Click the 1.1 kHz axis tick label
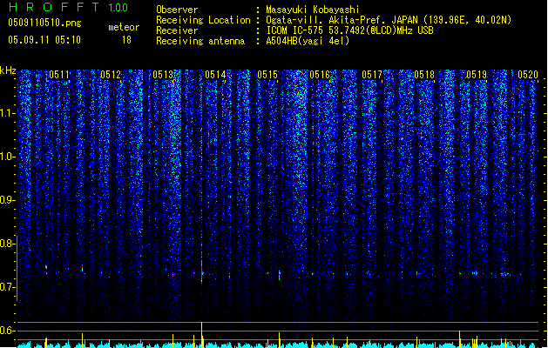The width and height of the screenshot is (548, 348). click(x=8, y=113)
